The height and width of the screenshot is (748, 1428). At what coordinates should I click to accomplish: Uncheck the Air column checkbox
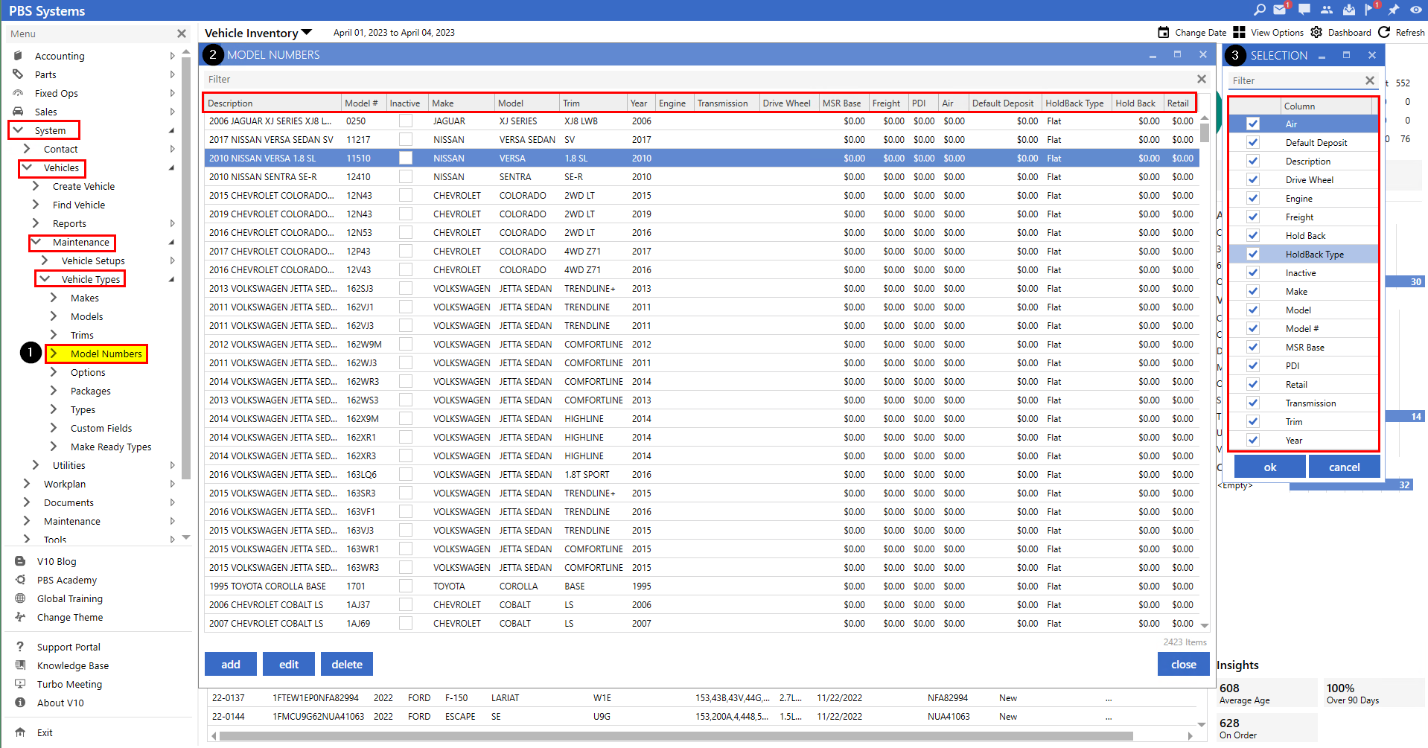tap(1253, 124)
